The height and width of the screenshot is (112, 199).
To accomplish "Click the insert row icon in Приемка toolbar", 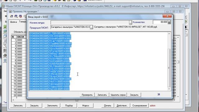I will tap(16, 16).
